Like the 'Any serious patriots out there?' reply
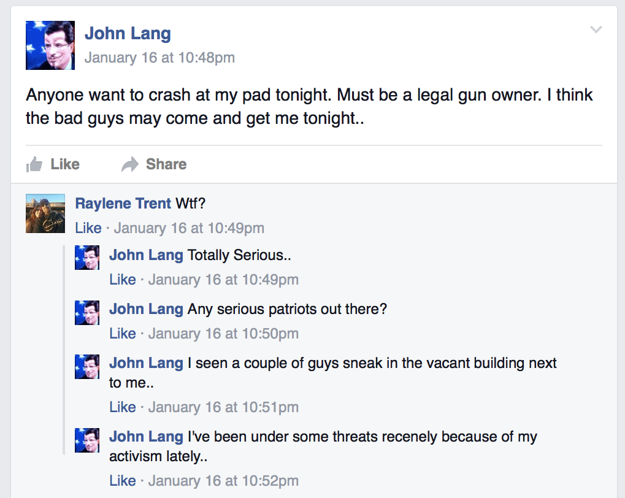 (x=123, y=334)
